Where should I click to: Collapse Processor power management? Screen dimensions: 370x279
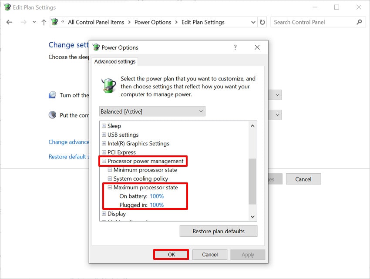(104, 161)
